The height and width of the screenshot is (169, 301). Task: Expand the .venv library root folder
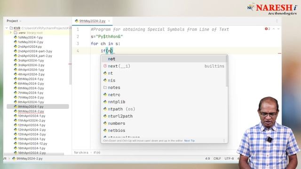pyautogui.click(x=11, y=32)
